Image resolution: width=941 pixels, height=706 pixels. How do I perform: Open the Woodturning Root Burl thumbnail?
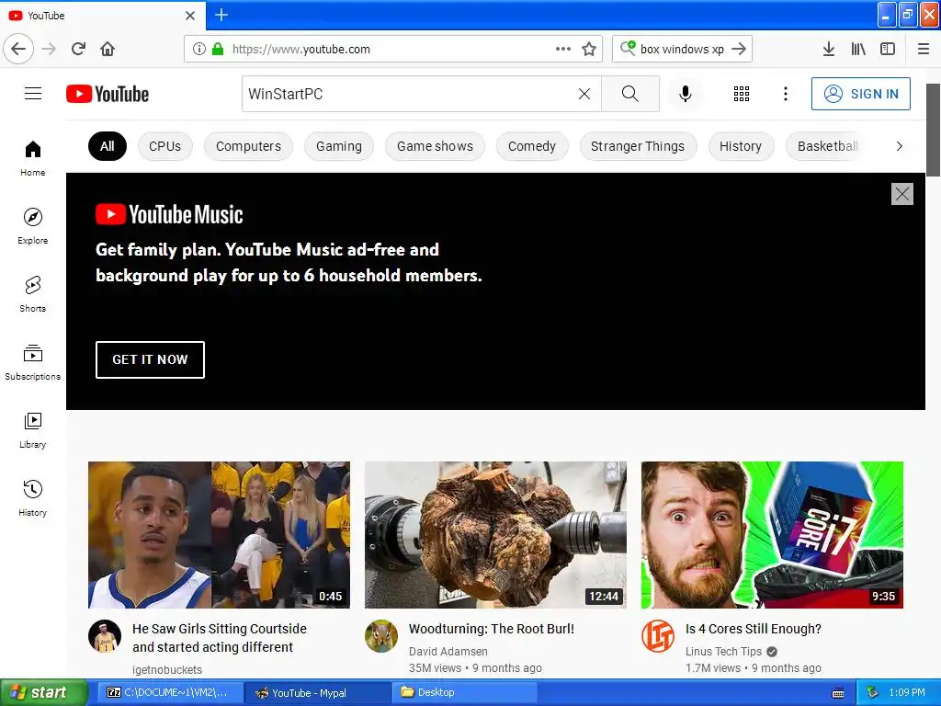(495, 535)
